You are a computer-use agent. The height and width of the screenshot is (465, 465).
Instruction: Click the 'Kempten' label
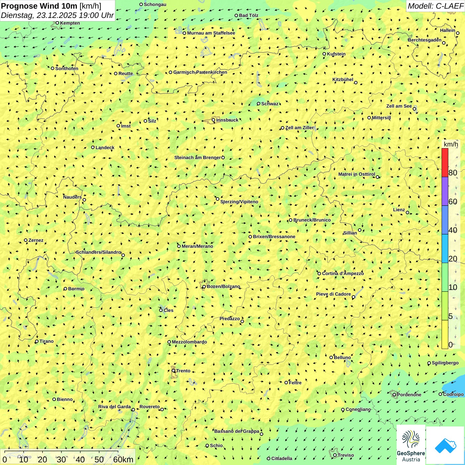pyautogui.click(x=70, y=23)
